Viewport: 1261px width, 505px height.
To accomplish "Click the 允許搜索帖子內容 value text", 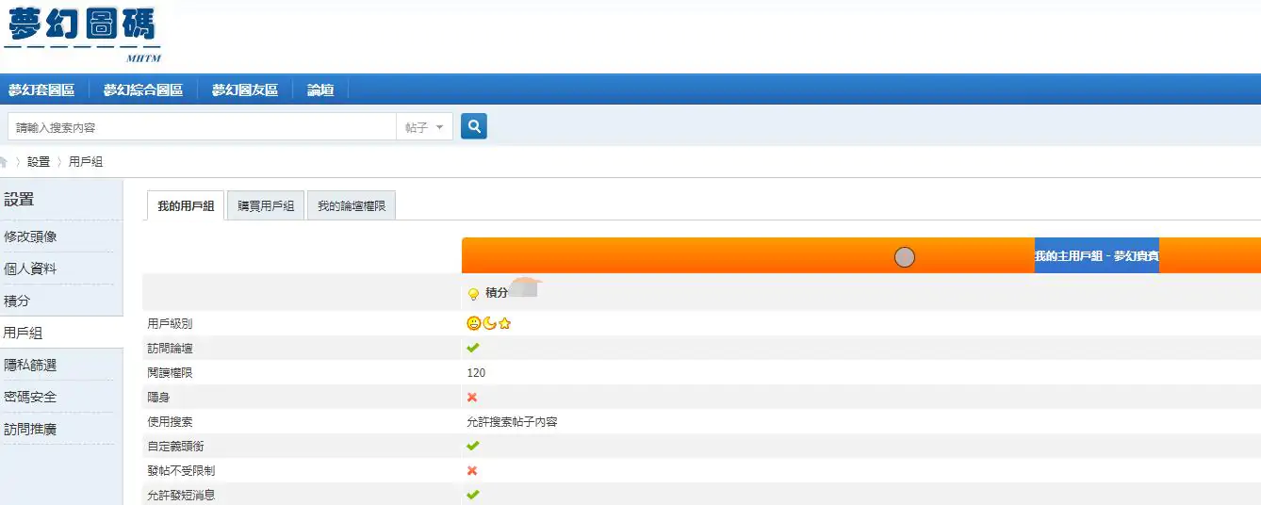I will pos(512,422).
